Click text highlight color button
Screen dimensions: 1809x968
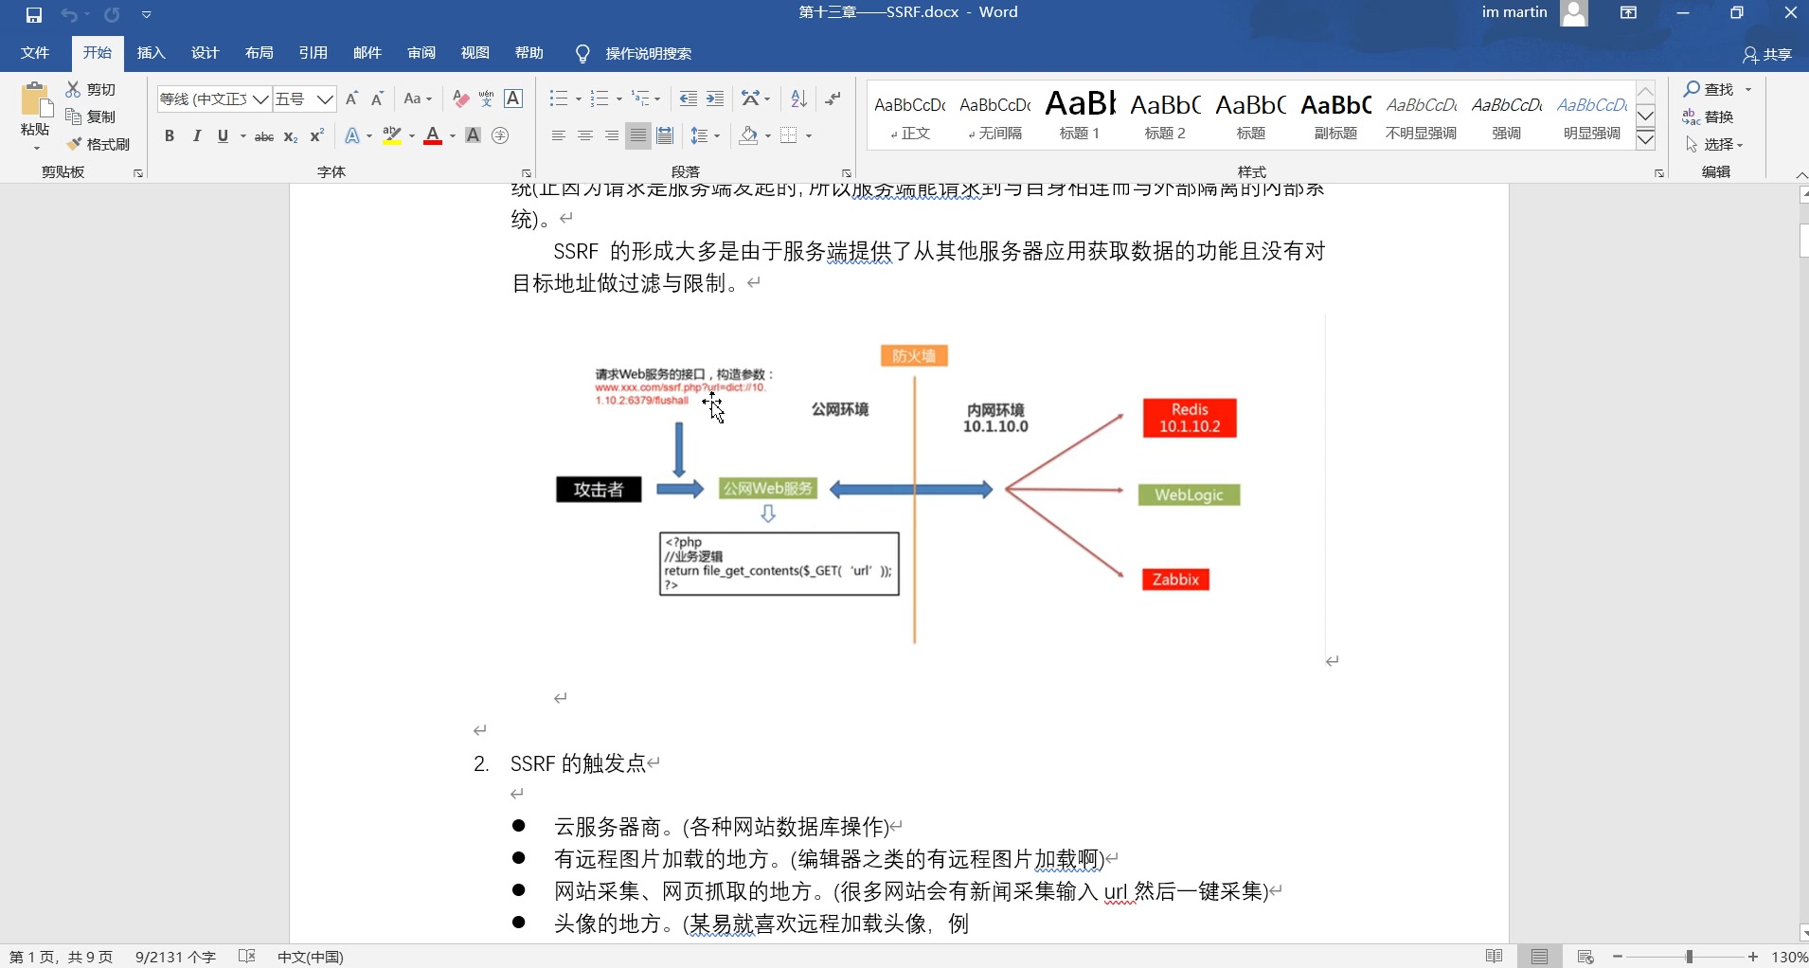pos(392,136)
